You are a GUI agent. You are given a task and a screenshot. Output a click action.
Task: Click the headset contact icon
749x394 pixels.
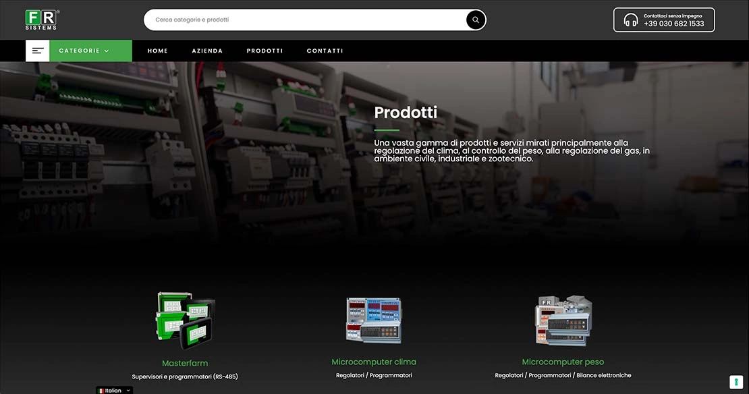630,20
